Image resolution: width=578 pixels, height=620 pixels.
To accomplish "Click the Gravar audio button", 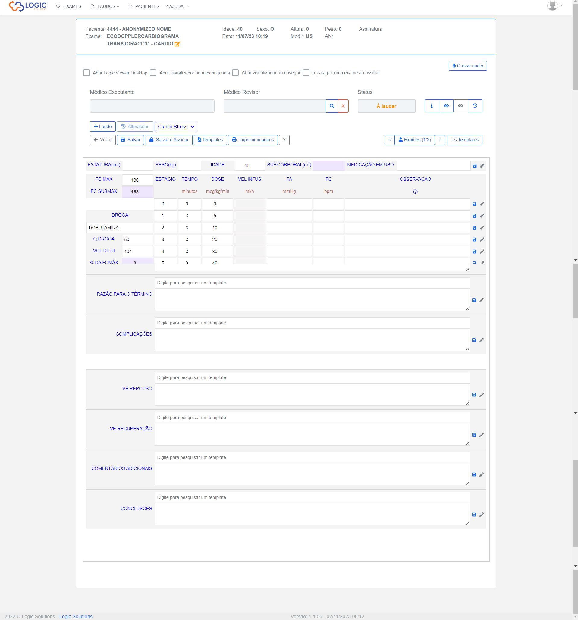I will coord(468,66).
